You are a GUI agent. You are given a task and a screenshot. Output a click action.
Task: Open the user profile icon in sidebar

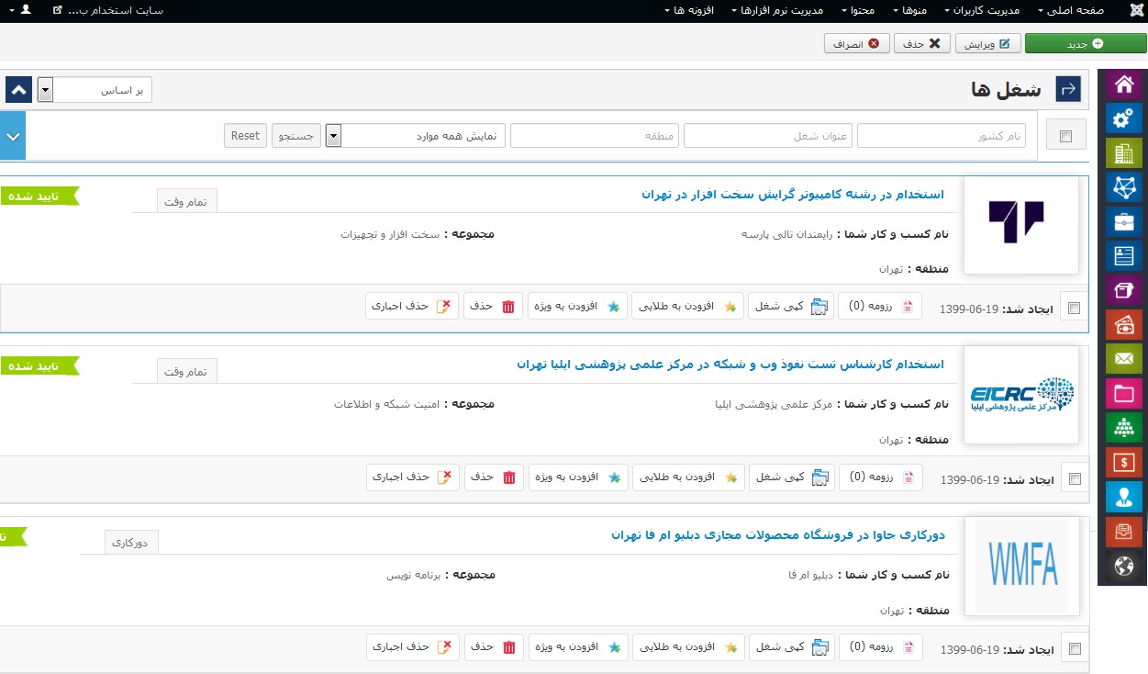[x=1122, y=497]
